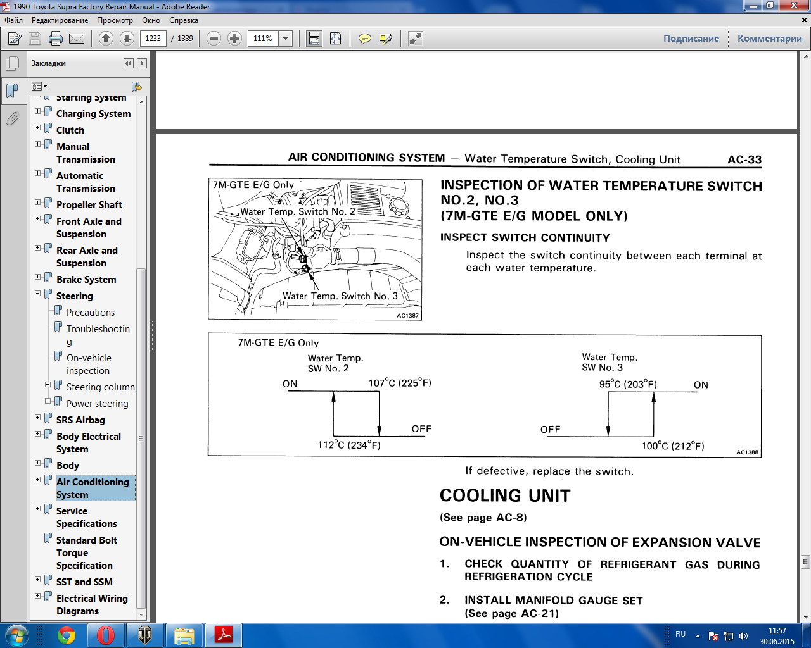The width and height of the screenshot is (811, 648).
Task: Open Подписание pane
Action: point(691,39)
